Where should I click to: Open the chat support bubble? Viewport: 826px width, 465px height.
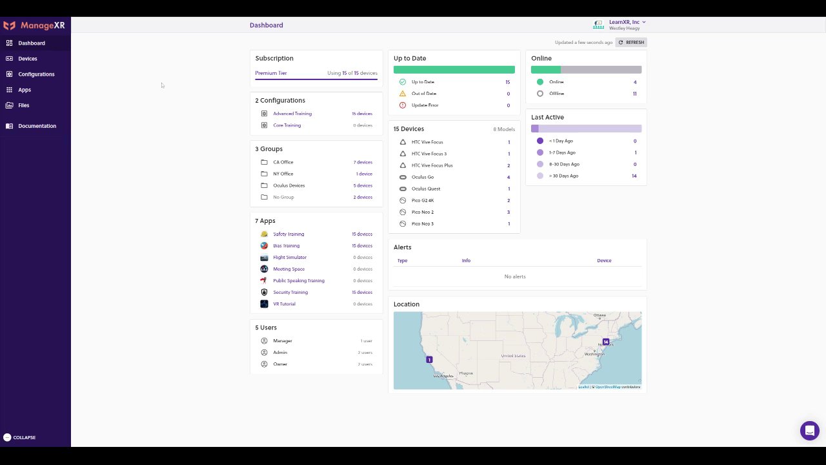point(809,431)
